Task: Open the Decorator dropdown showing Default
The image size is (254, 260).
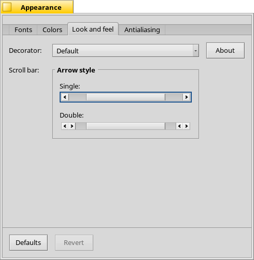Action: [x=125, y=51]
